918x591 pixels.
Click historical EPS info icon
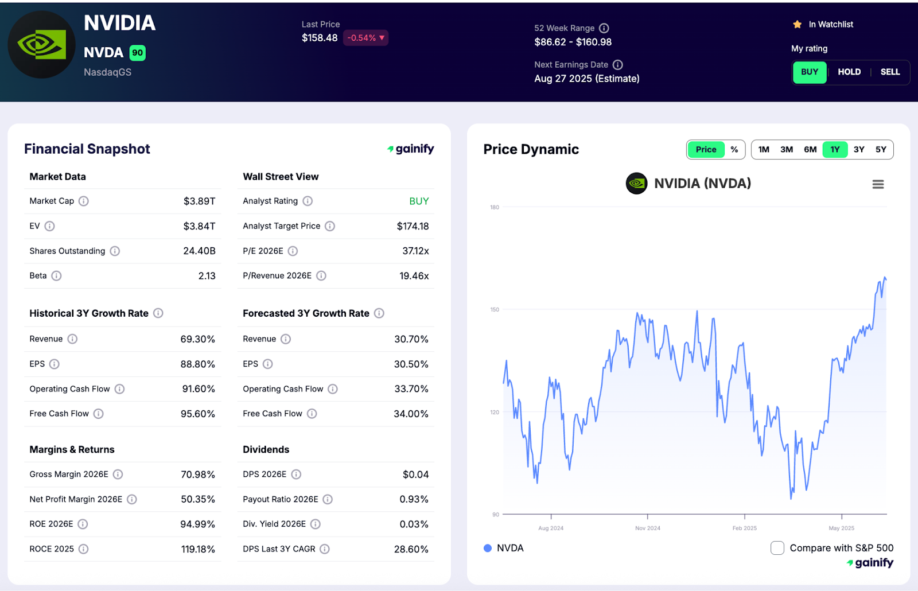click(55, 364)
